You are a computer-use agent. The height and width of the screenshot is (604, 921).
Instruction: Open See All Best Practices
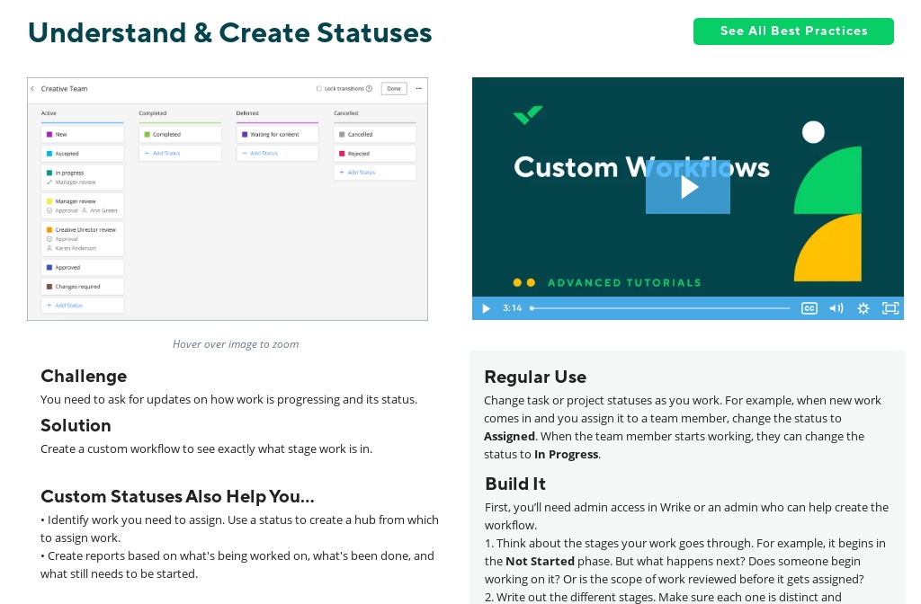(x=793, y=31)
